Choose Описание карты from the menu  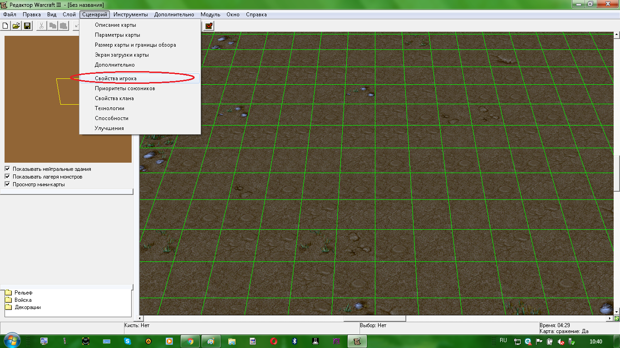click(140, 25)
